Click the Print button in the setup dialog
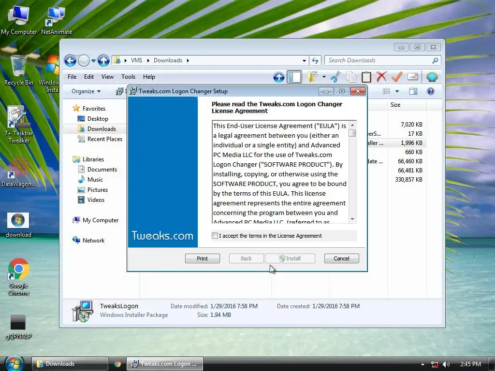The width and height of the screenshot is (495, 371). (203, 258)
